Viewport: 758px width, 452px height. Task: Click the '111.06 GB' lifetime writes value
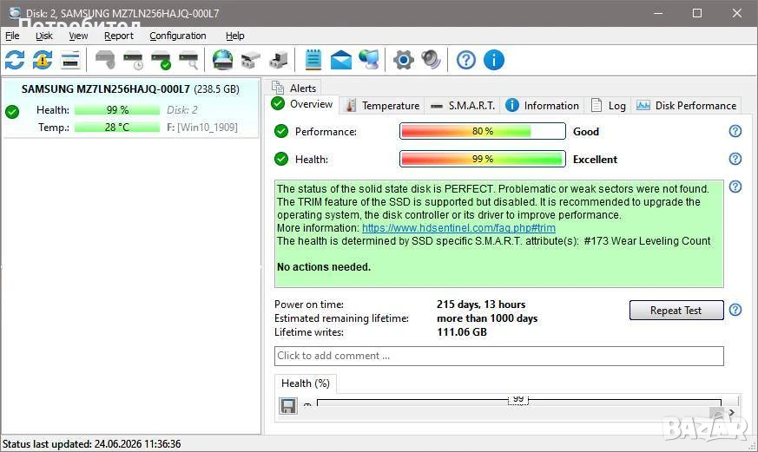(462, 332)
